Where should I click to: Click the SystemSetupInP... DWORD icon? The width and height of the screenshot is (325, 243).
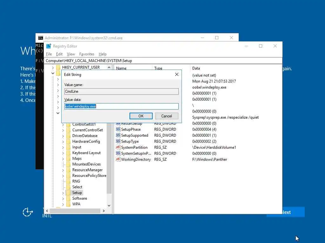118,153
